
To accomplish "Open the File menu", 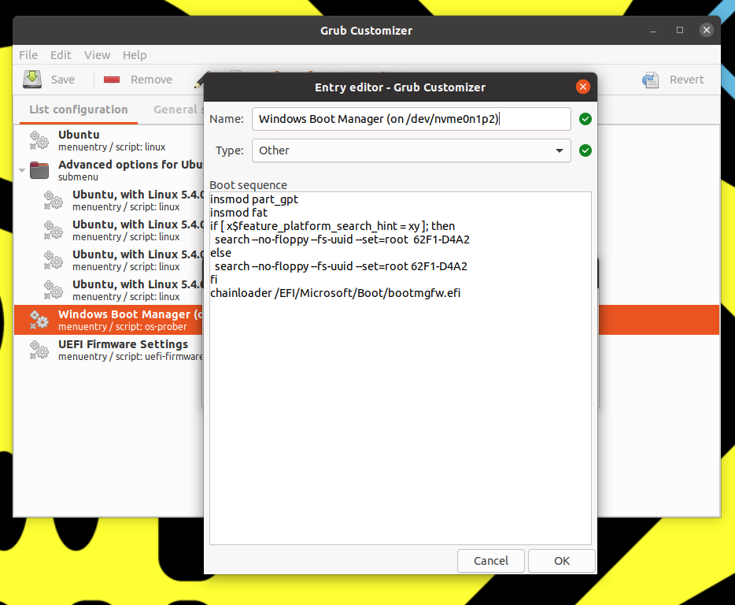I will pyautogui.click(x=28, y=55).
